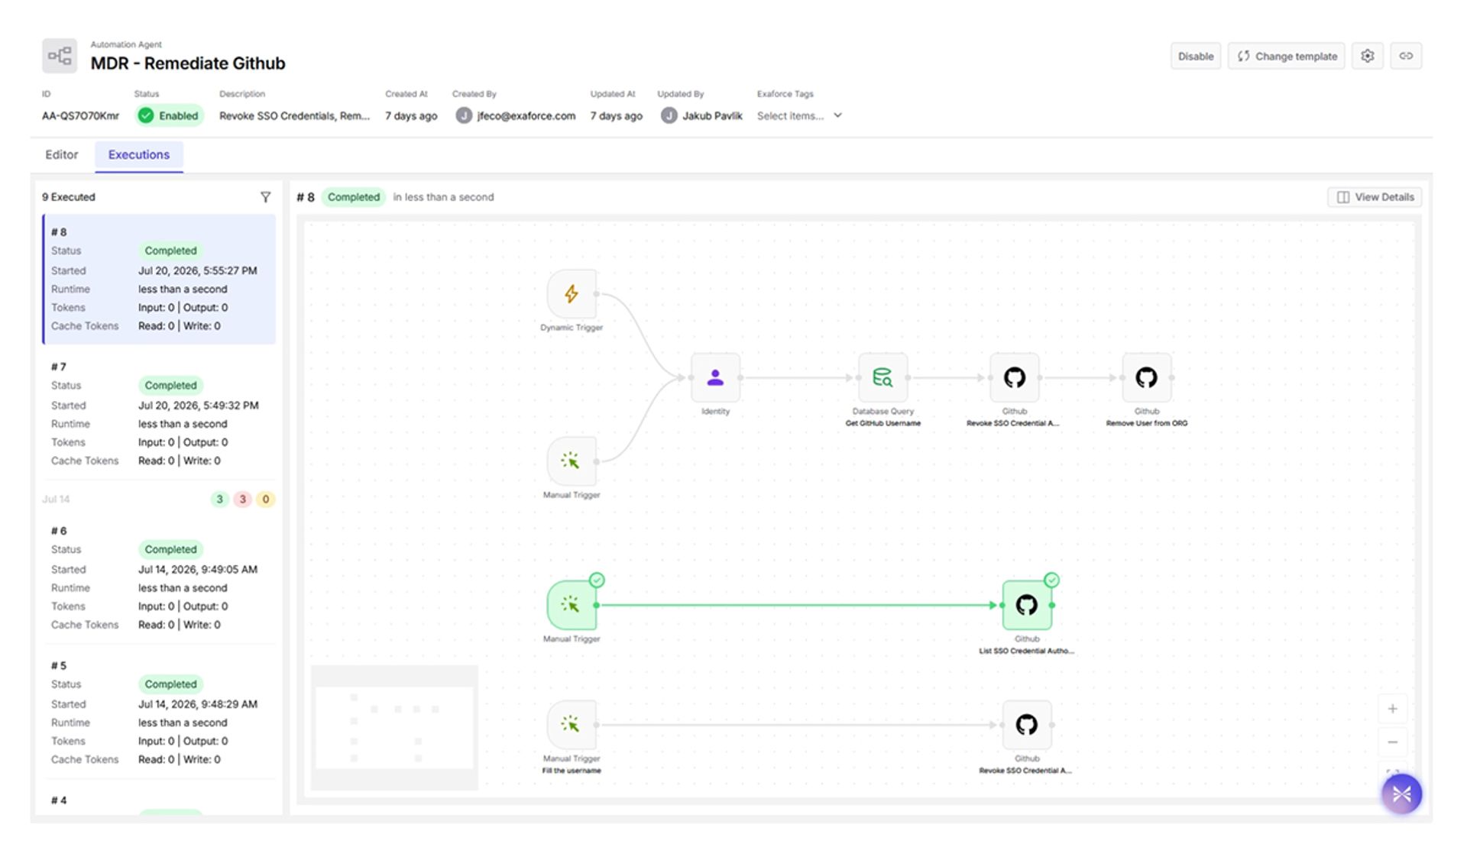Select Manual Trigger Fill the username node

pos(572,725)
